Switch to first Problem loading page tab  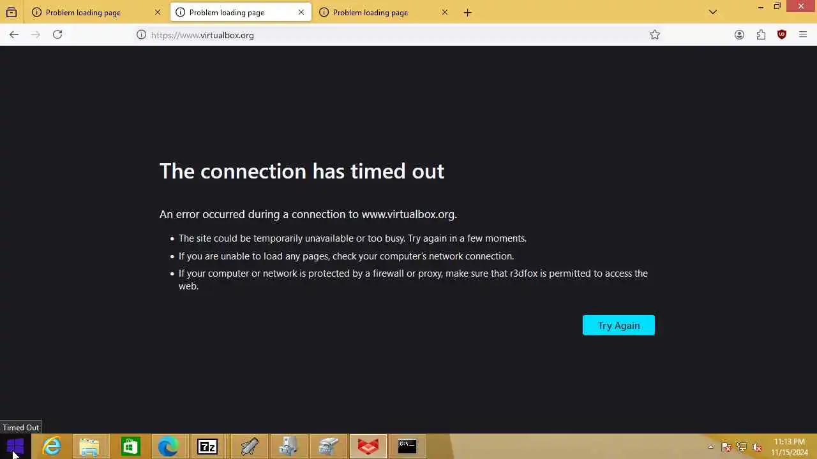click(96, 12)
